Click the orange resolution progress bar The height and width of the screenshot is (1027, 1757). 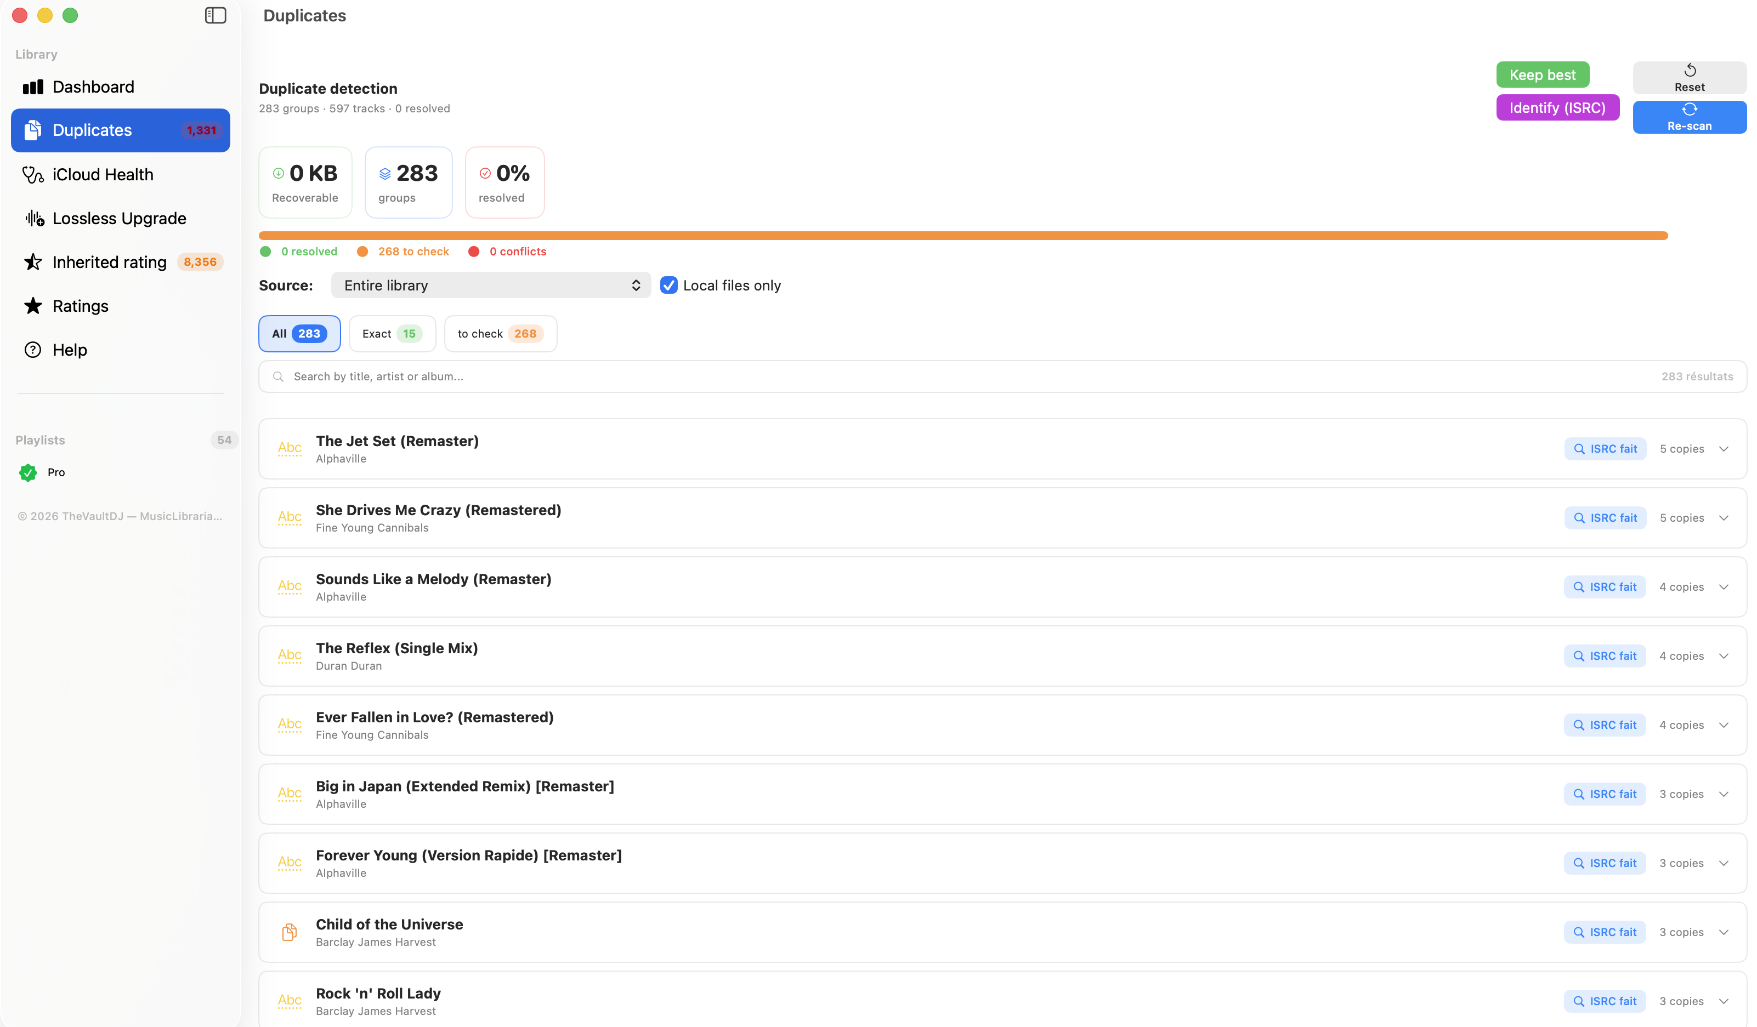point(962,236)
